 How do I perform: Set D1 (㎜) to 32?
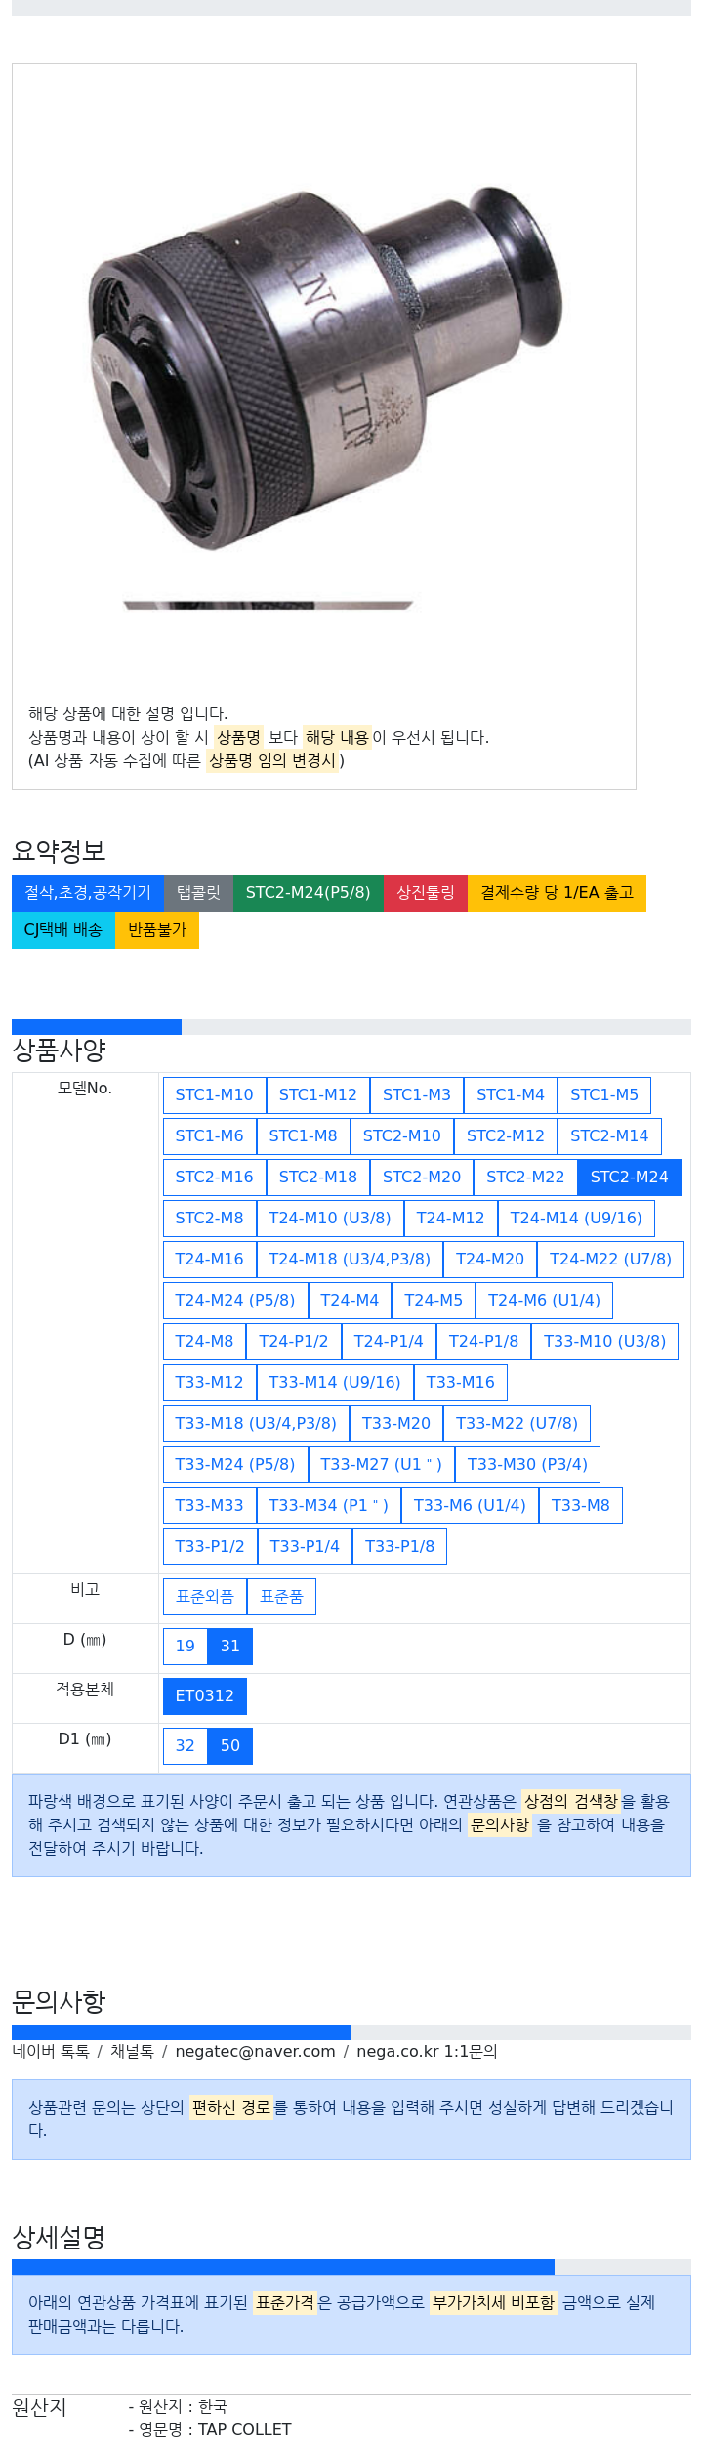click(x=186, y=1745)
